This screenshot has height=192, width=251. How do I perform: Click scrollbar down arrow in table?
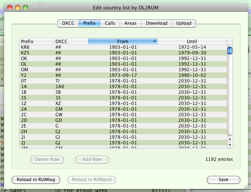coord(230,145)
